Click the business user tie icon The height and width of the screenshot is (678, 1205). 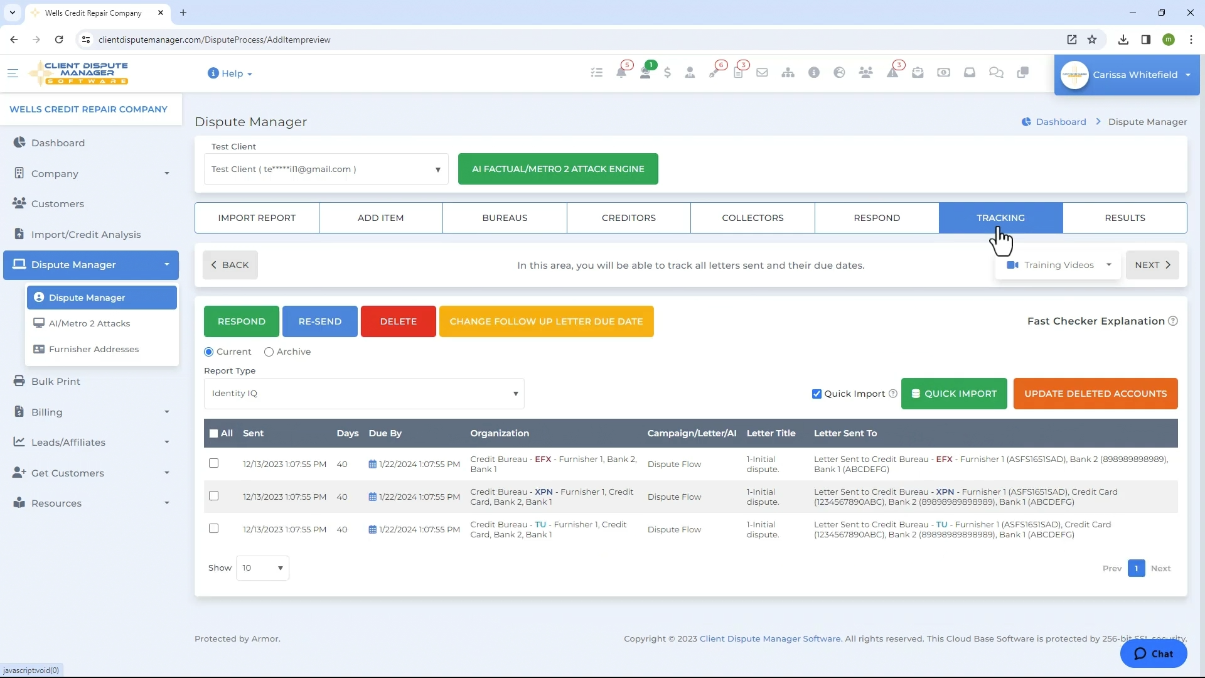coord(690,73)
